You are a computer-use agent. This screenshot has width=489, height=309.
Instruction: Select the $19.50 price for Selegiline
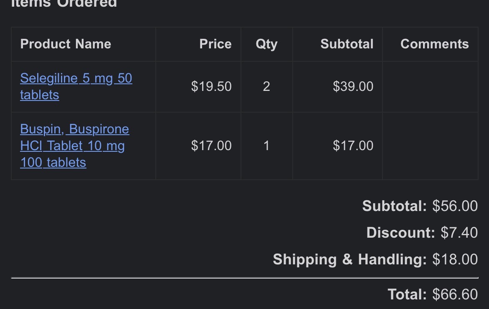tap(211, 86)
